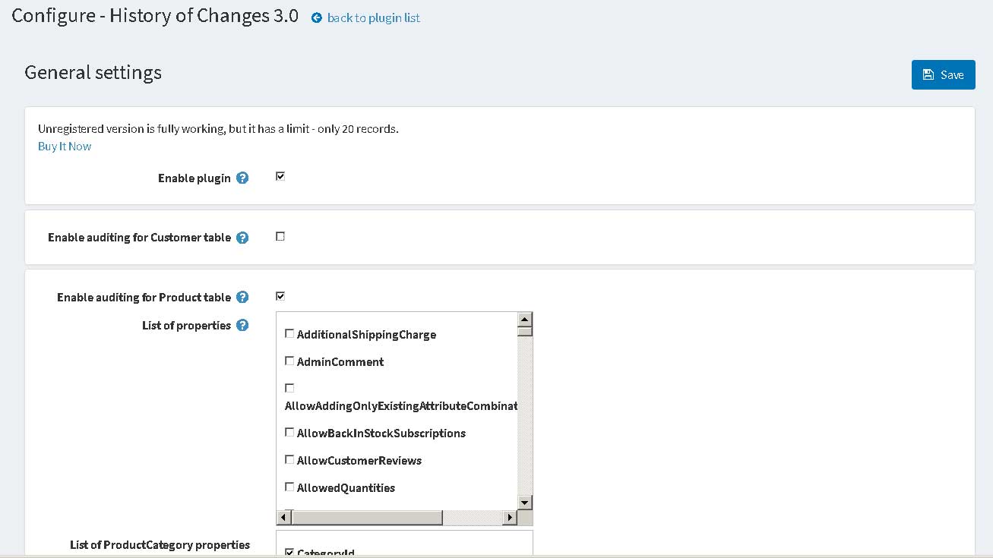
Task: Click the floppy disk icon on Save button
Action: coord(928,74)
